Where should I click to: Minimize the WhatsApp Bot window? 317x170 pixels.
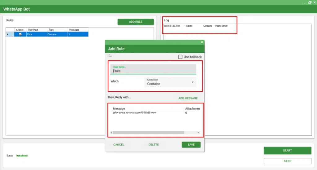click(305, 2)
